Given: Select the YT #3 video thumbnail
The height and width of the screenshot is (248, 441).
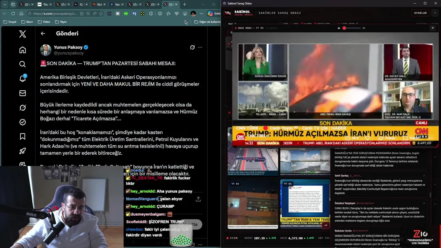Looking at the screenshot, I should [x=253, y=204].
